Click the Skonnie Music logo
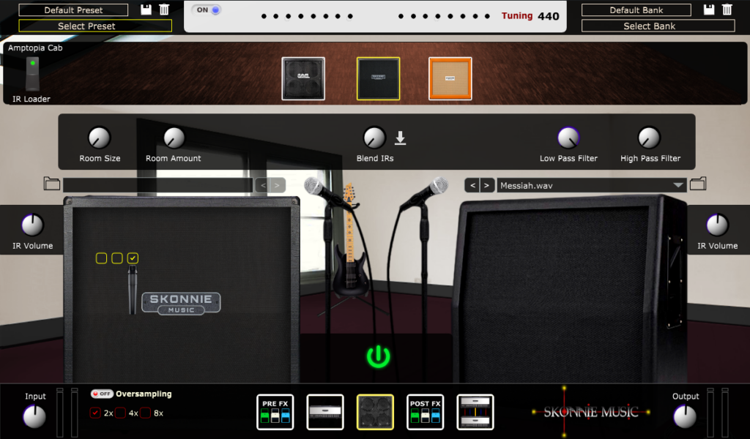Image resolution: width=750 pixels, height=439 pixels. click(591, 412)
